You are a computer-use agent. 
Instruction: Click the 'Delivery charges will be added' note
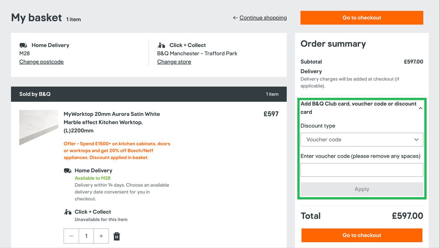(x=350, y=82)
